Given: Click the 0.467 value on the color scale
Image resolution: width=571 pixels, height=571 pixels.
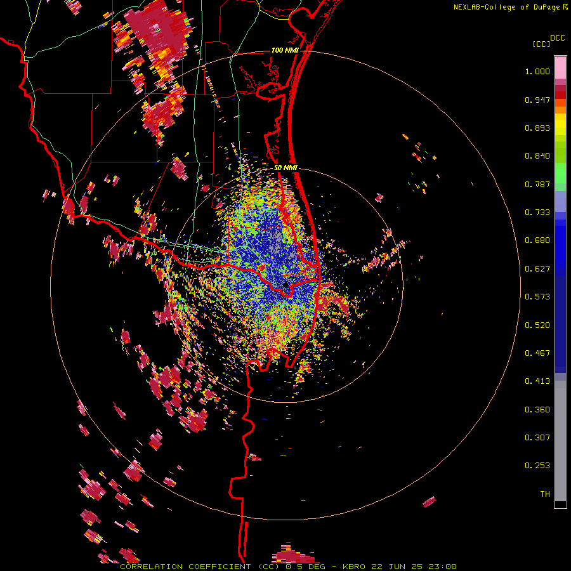Looking at the screenshot, I should tap(537, 353).
